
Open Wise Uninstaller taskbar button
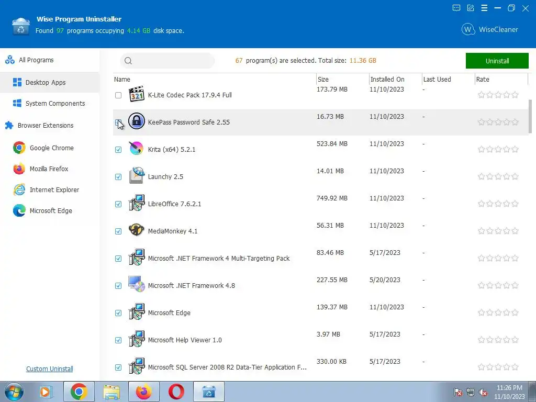coord(209,392)
